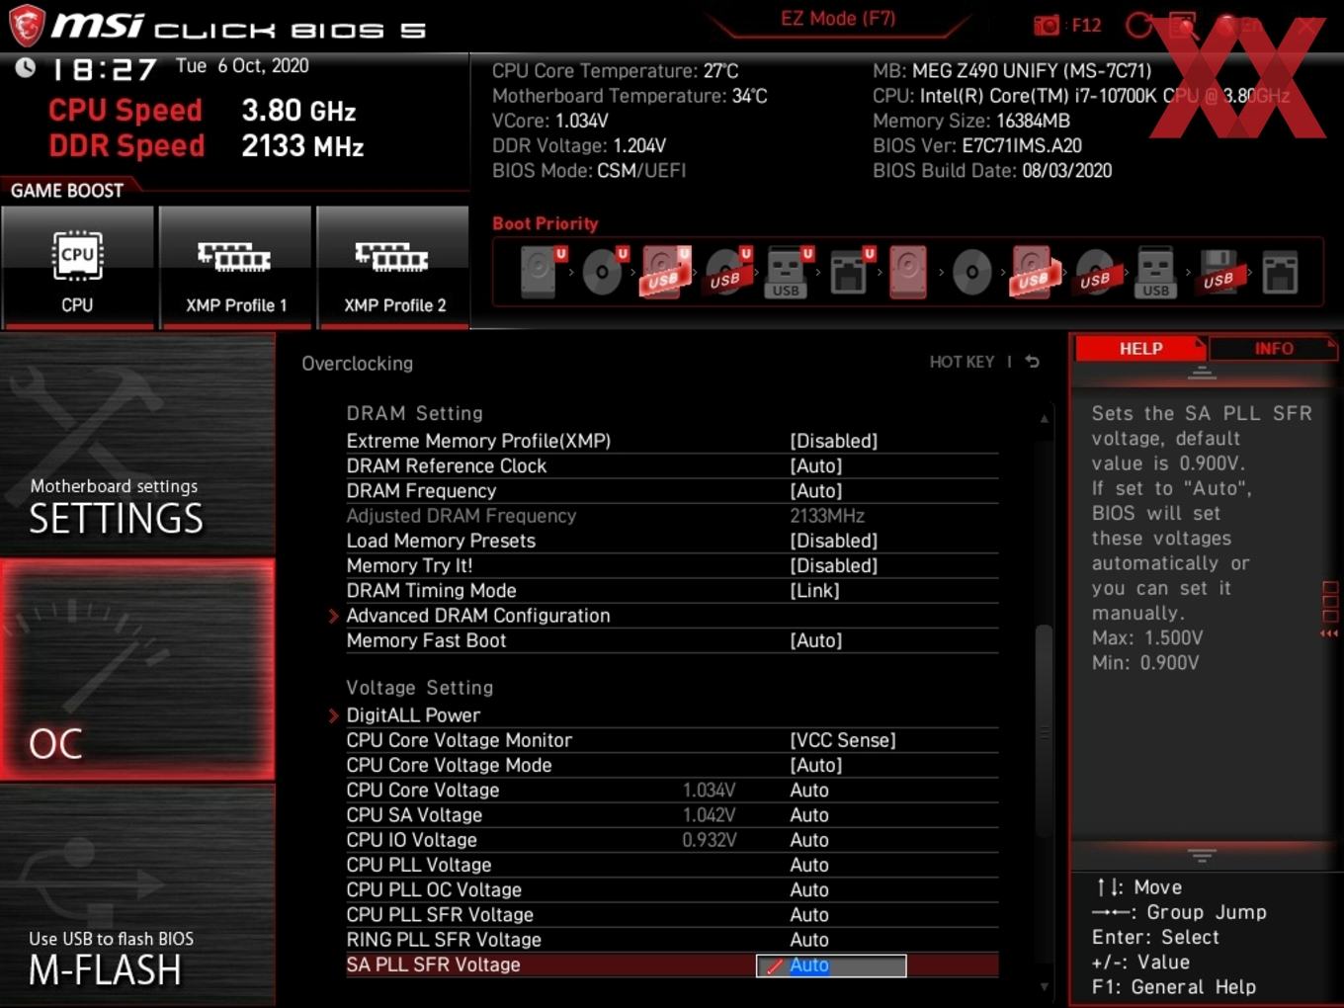Enable XMP Profile 1
The width and height of the screenshot is (1344, 1008).
pyautogui.click(x=235, y=267)
